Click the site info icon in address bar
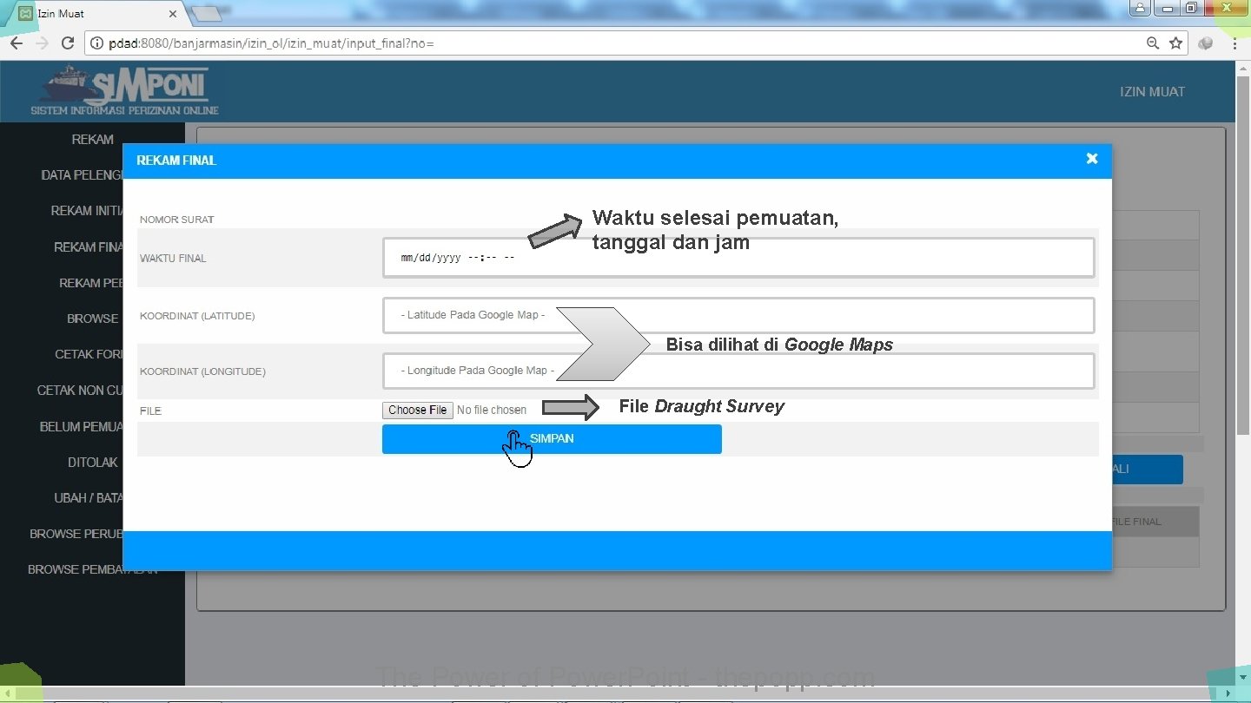This screenshot has height=703, width=1251. click(97, 43)
